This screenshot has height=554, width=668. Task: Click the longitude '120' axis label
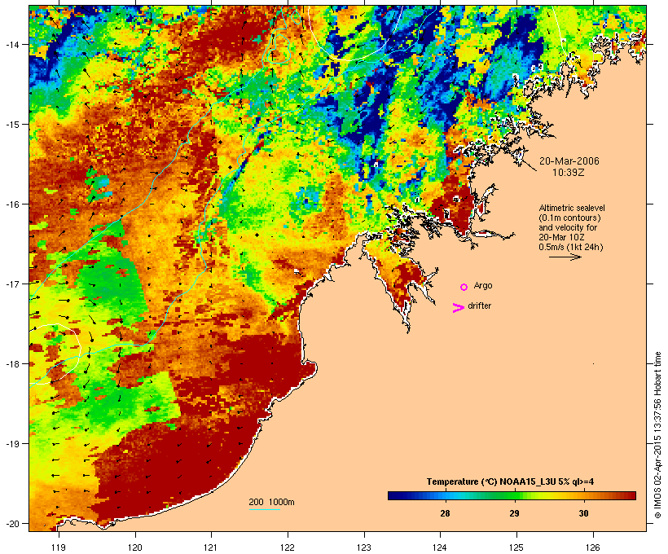point(135,547)
